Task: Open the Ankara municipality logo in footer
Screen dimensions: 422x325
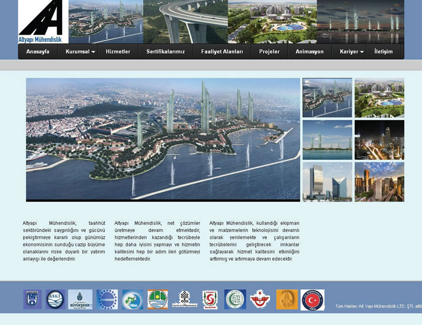Action: [33, 299]
